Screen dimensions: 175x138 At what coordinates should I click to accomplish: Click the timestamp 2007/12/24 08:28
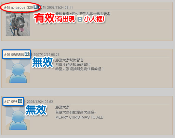click(x=46, y=55)
